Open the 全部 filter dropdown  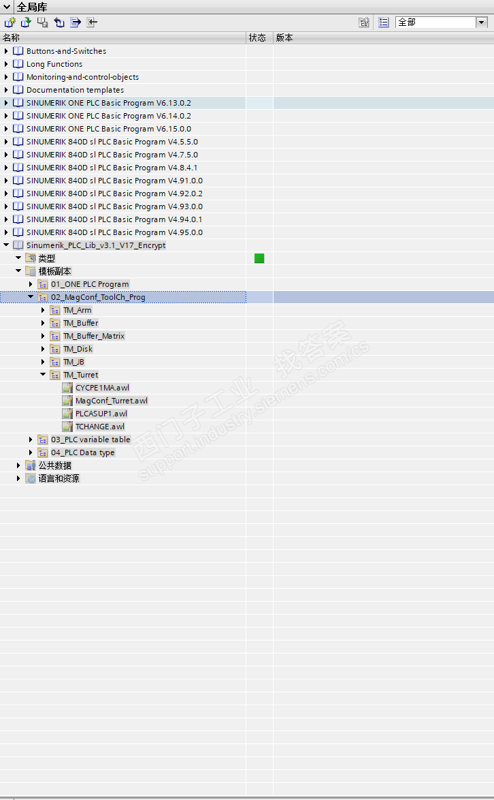click(481, 22)
